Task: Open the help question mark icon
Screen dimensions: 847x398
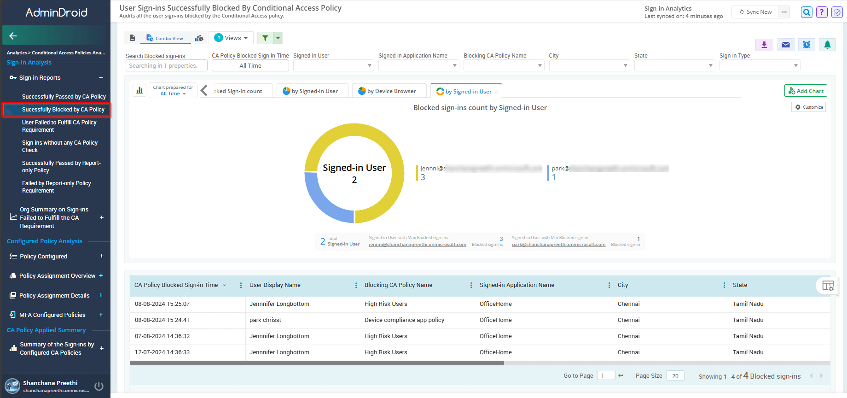Action: 822,12
